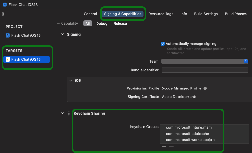Collapse the iOS platform section
Viewport: 252px width, 153px height.
tap(71, 80)
